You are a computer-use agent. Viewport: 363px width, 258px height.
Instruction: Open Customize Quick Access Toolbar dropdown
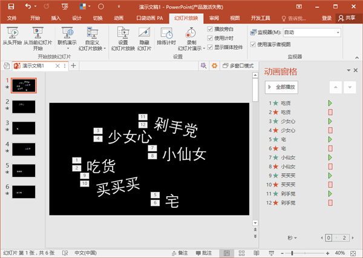[119, 7]
